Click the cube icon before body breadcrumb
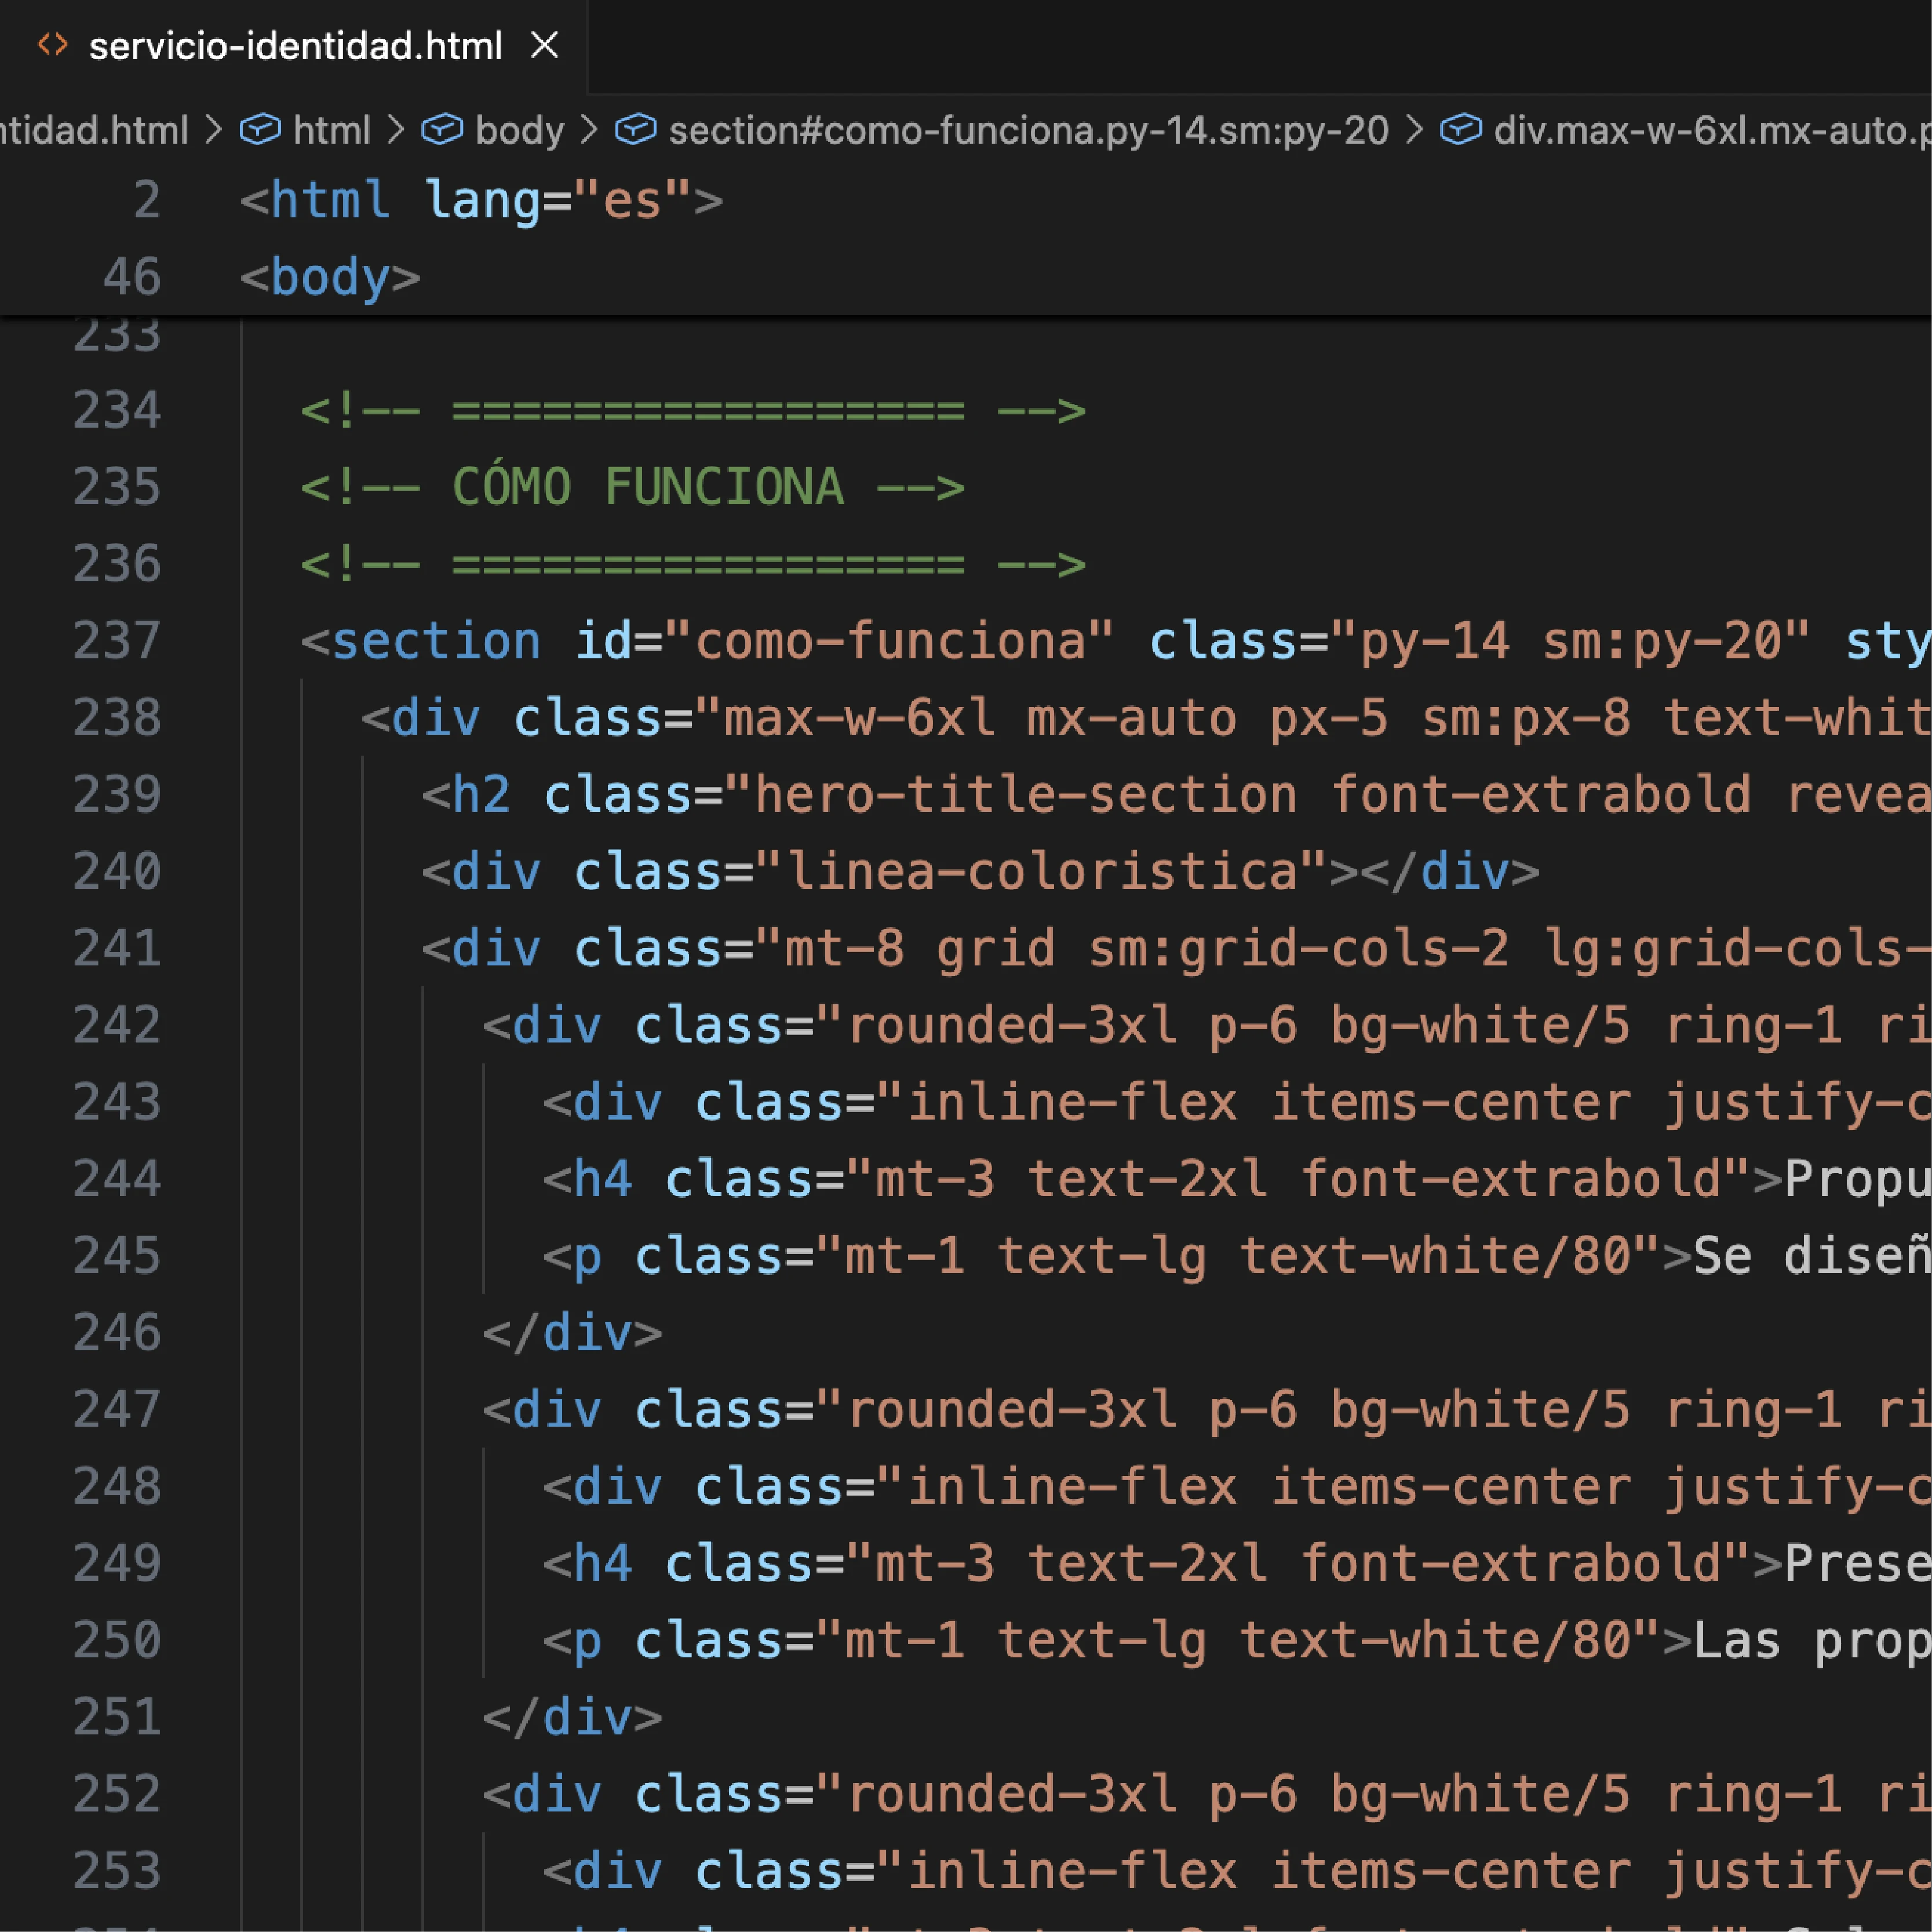Screen dimensions: 1932x1932 (x=442, y=130)
